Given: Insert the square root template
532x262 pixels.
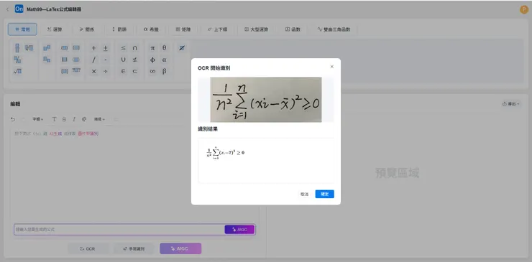Looking at the screenshot, I should point(18,71).
